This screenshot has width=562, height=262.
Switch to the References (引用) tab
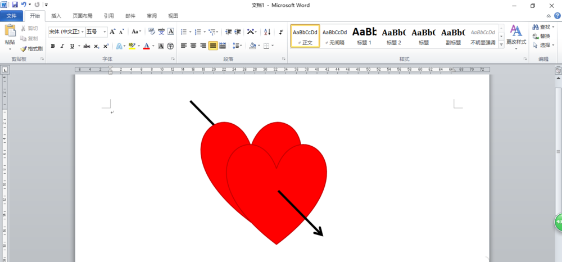click(x=109, y=16)
